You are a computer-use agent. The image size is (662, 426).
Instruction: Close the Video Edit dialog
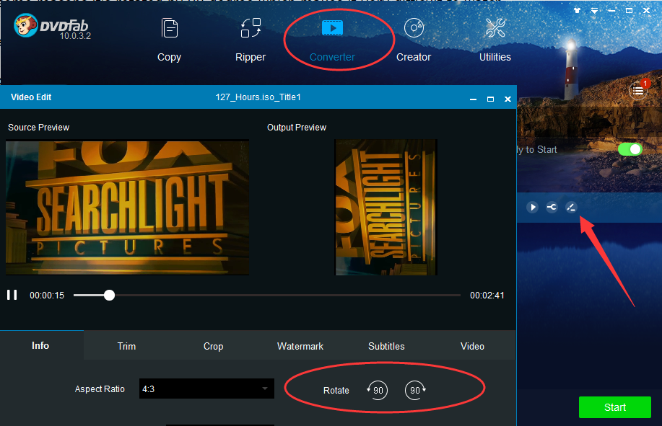click(508, 99)
